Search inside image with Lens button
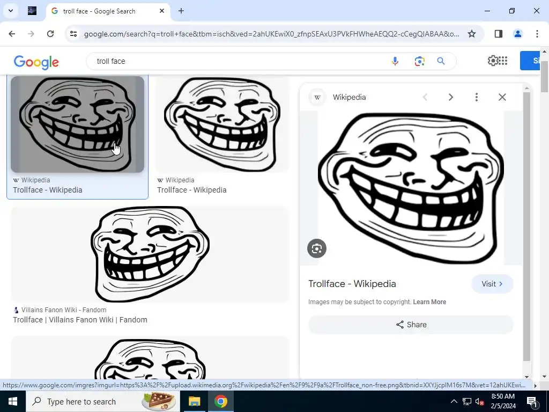This screenshot has height=412, width=549. pyautogui.click(x=317, y=248)
